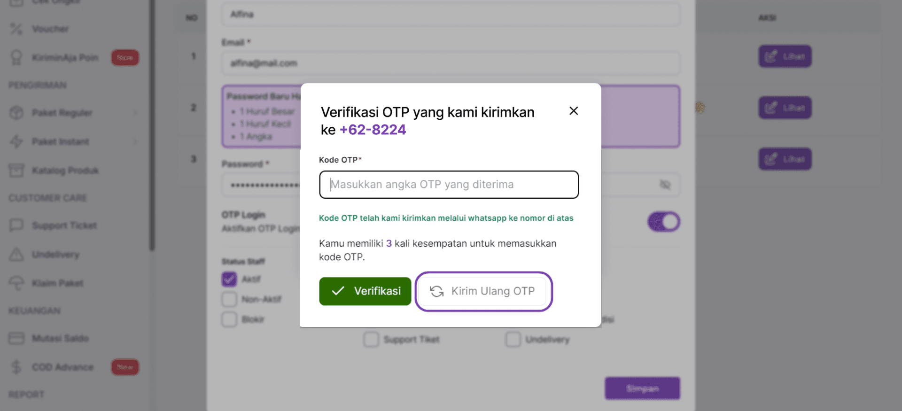The image size is (902, 411).
Task: Enable the Support Tiket checkbox
Action: pyautogui.click(x=371, y=339)
